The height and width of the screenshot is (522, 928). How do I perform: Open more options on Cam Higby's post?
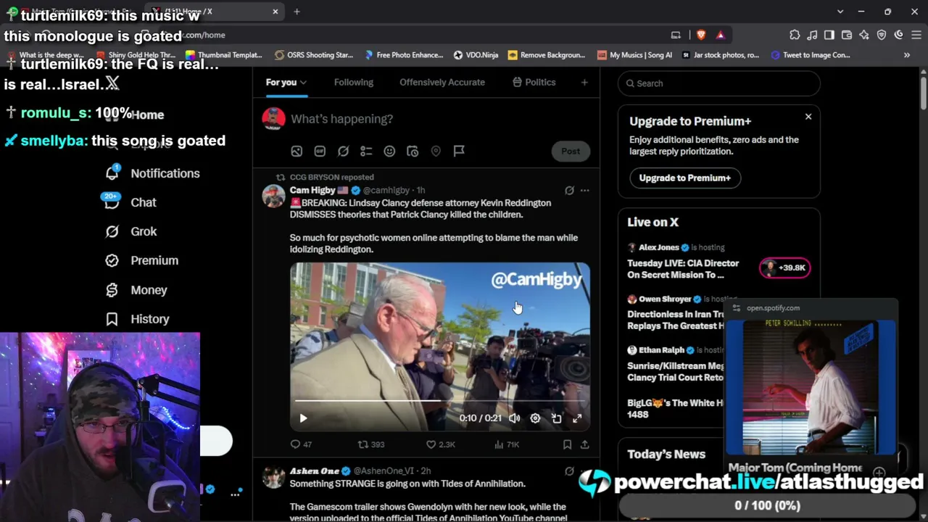pyautogui.click(x=584, y=191)
